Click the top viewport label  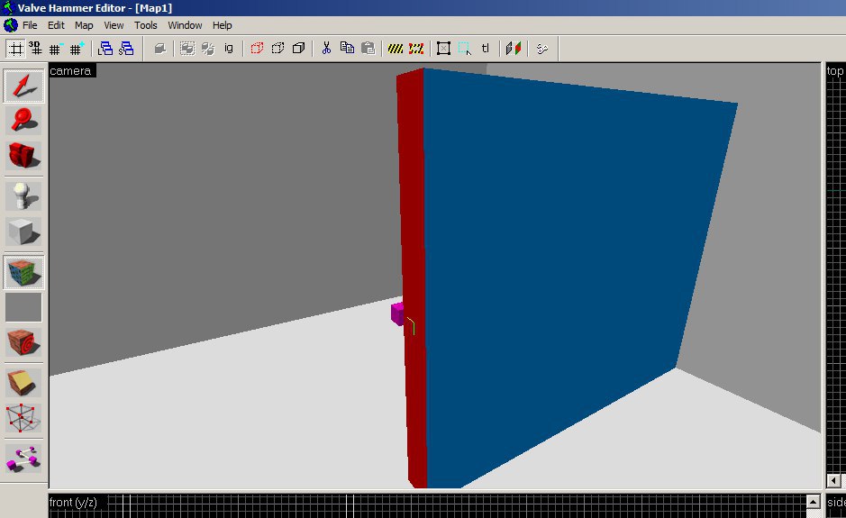click(x=834, y=71)
